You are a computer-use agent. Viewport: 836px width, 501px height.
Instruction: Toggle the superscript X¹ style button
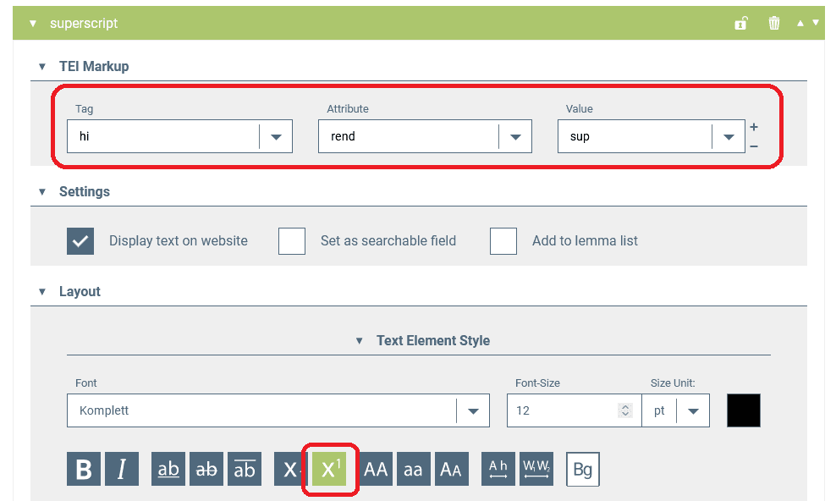330,469
